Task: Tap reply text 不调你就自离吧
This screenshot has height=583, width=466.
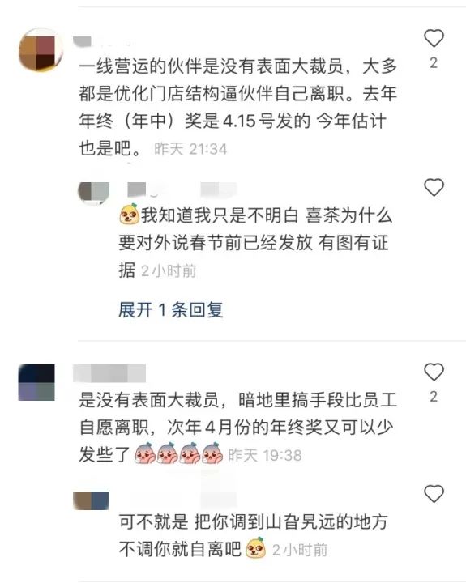Action: (x=180, y=549)
